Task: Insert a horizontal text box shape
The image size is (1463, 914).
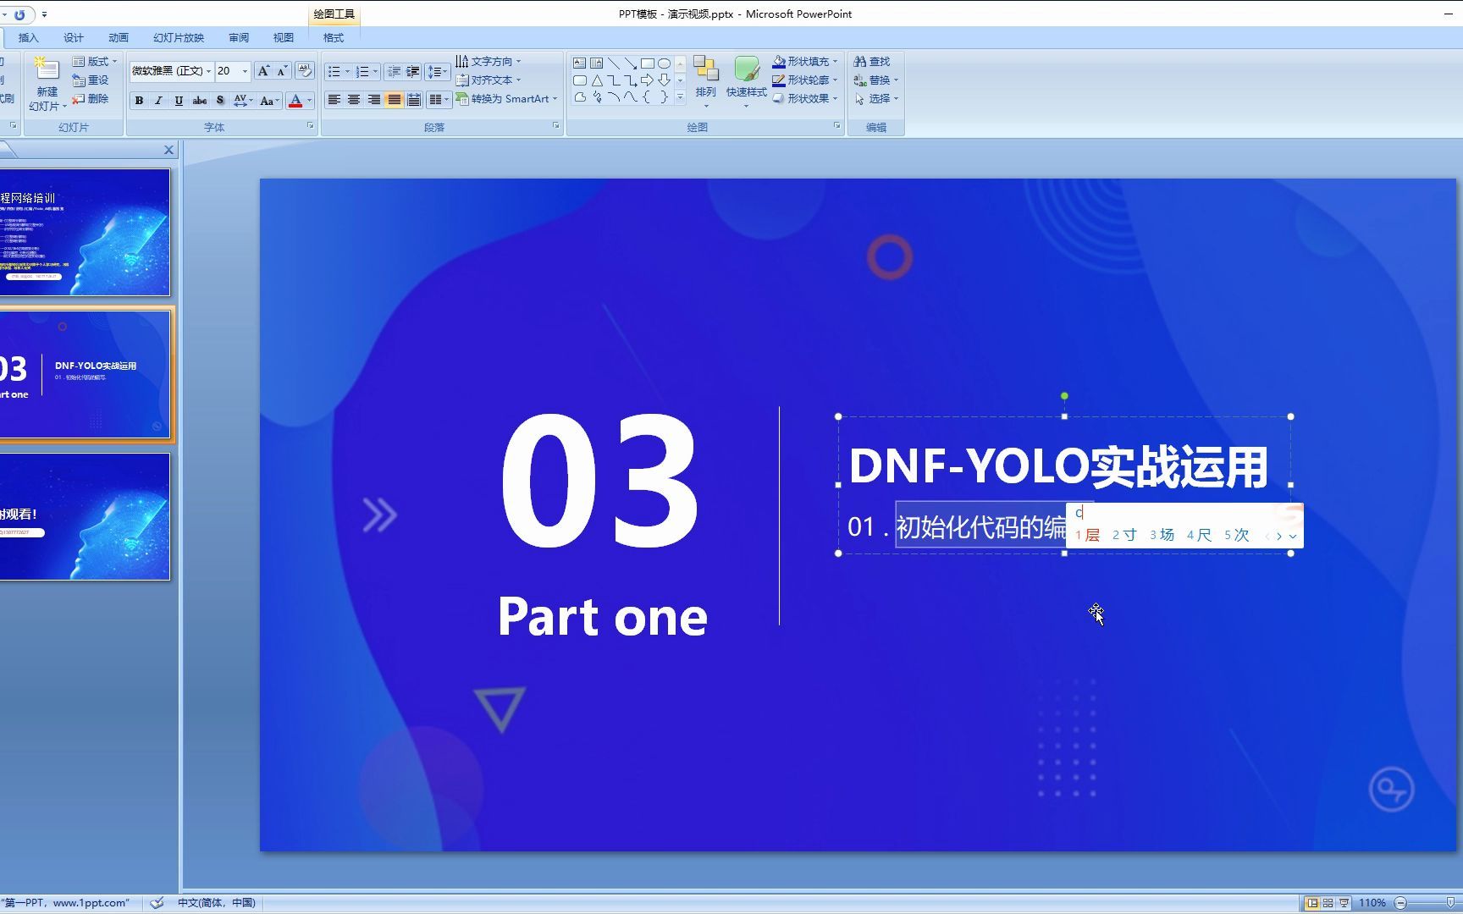Action: coord(579,63)
